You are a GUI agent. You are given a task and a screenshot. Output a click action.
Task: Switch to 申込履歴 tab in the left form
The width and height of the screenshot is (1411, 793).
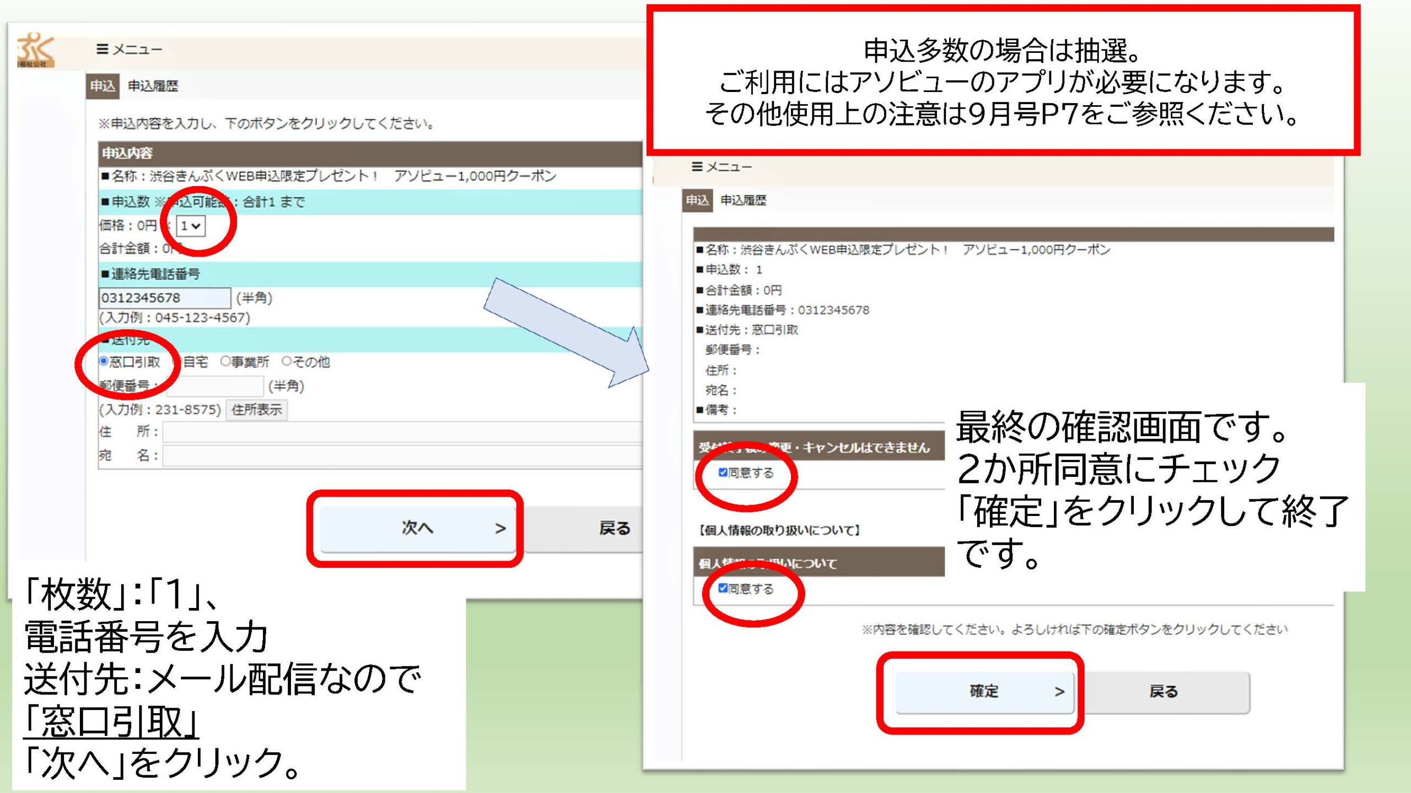[153, 86]
